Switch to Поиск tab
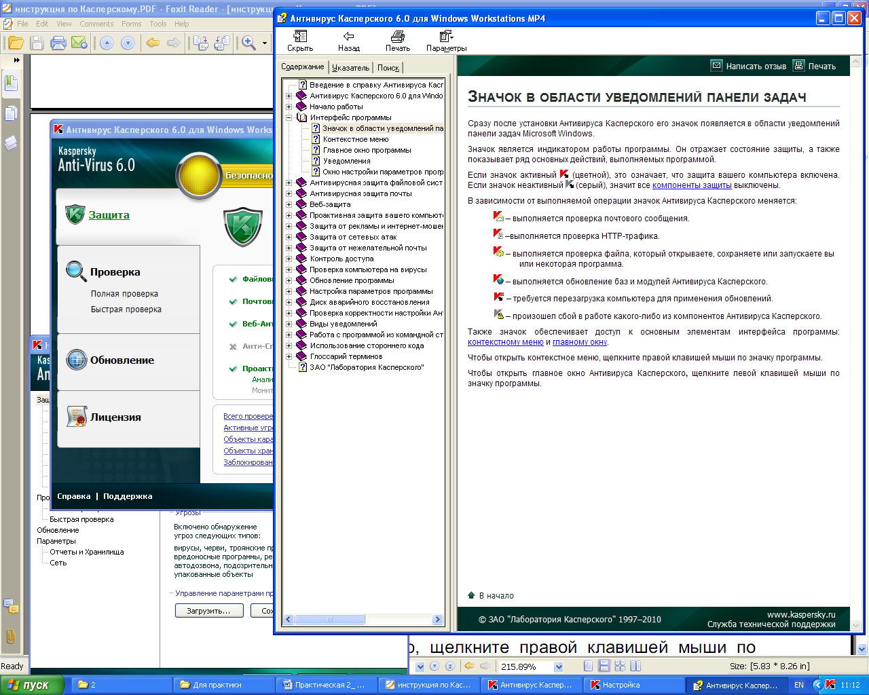 (388, 68)
